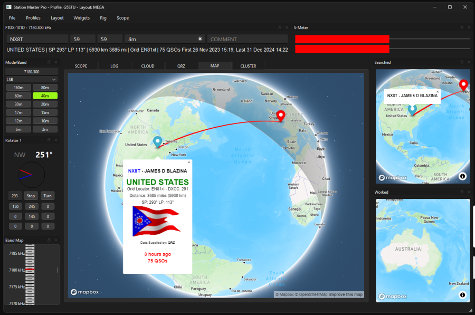The width and height of the screenshot is (475, 315).
Task: Select the 15m band
Action: pos(45,112)
